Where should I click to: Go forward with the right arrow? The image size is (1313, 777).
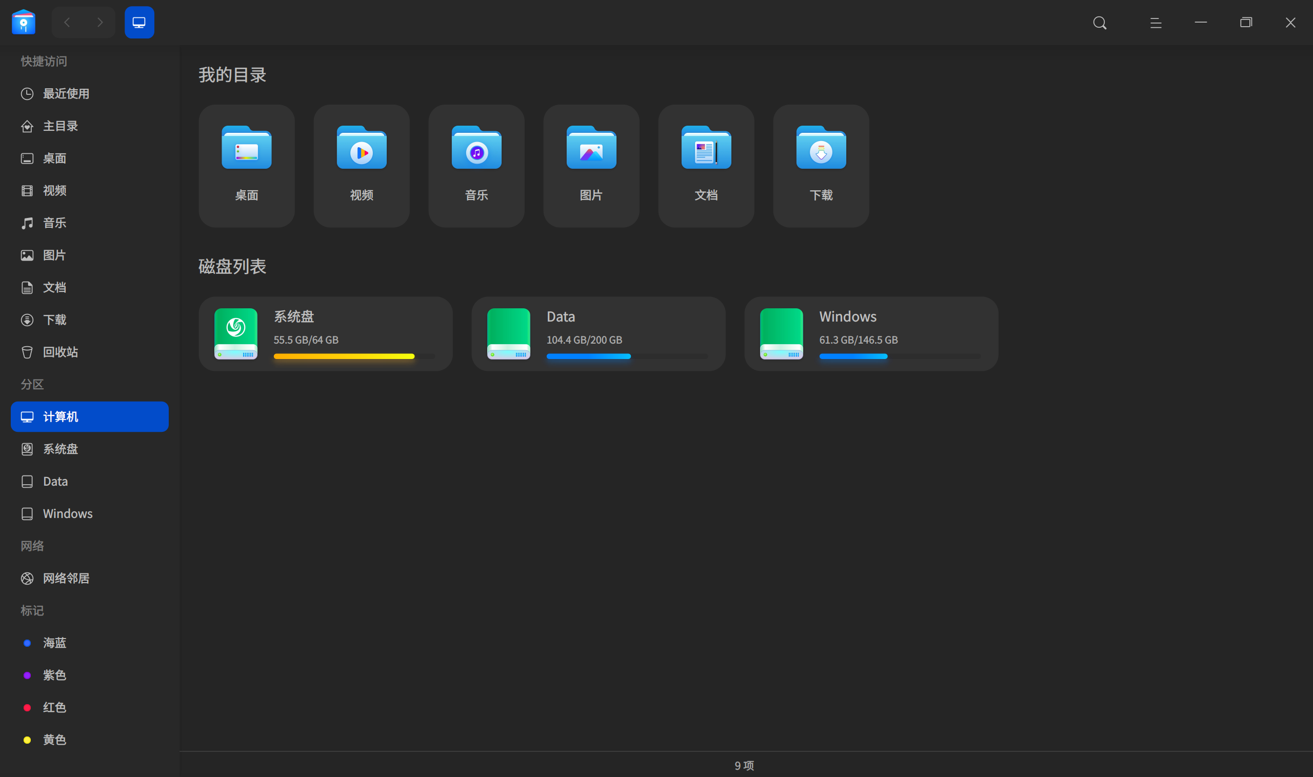tap(100, 23)
